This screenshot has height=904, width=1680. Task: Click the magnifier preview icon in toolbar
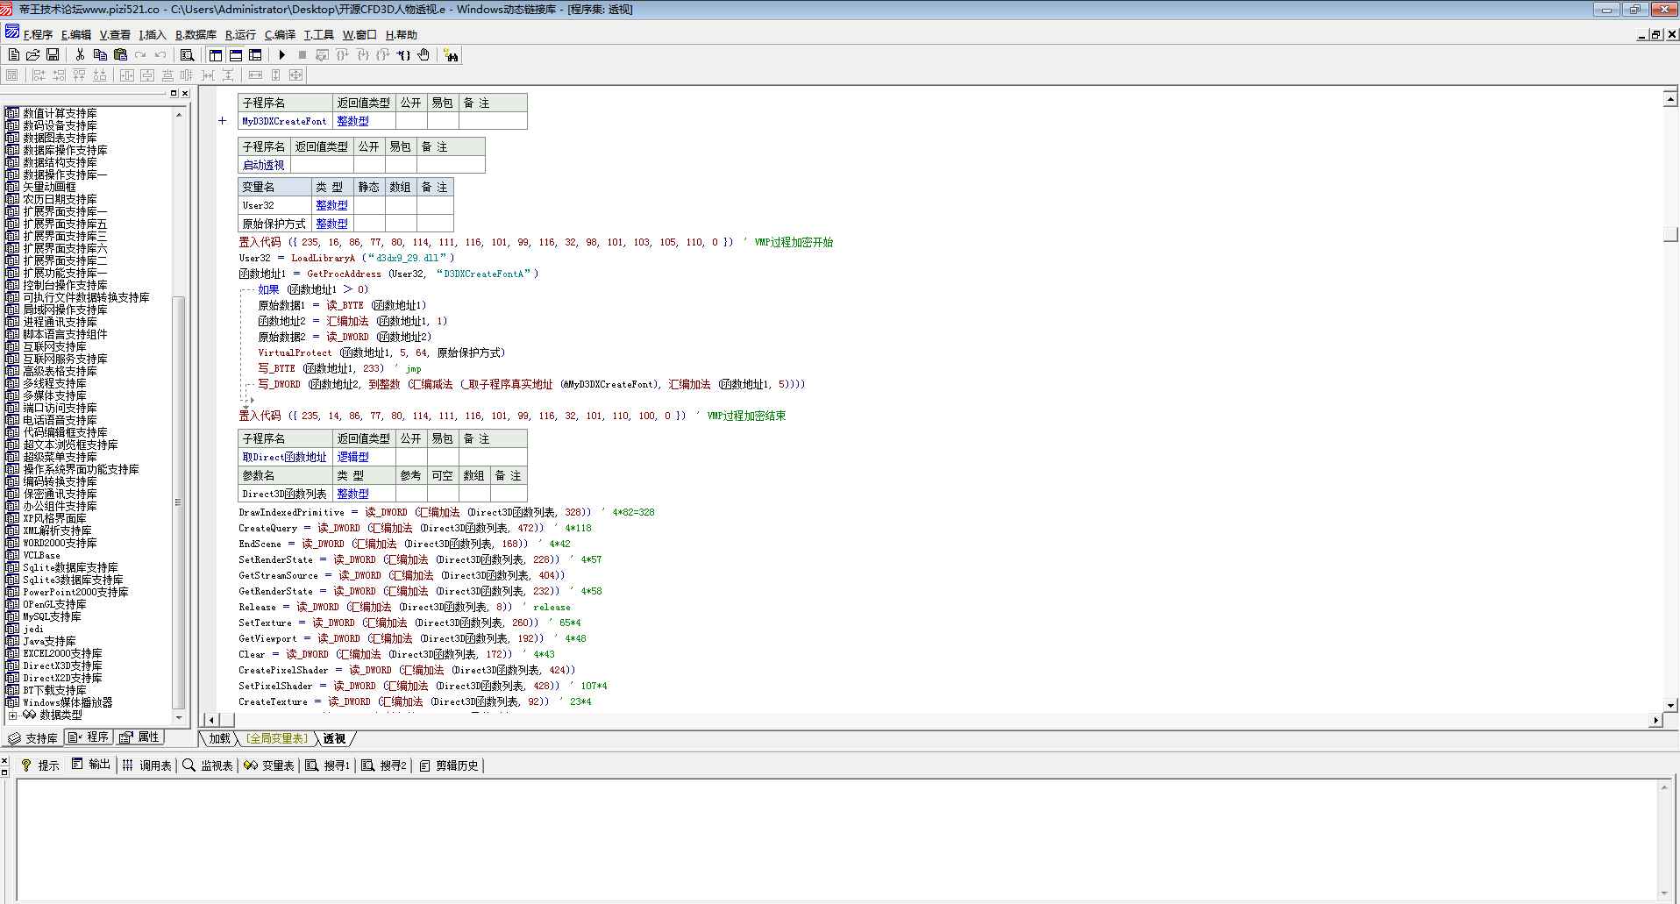coord(187,55)
